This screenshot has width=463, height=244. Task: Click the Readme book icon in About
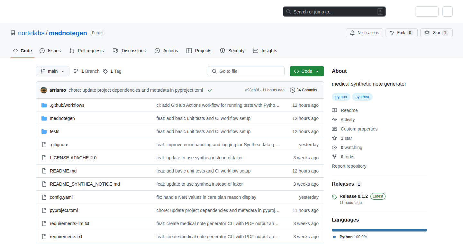(x=334, y=110)
